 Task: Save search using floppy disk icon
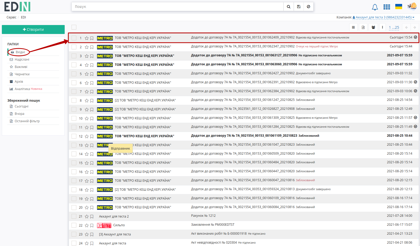click(298, 7)
